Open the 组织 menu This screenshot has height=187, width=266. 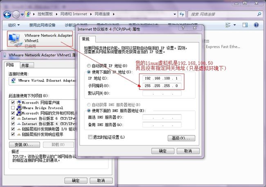[x=14, y=25]
